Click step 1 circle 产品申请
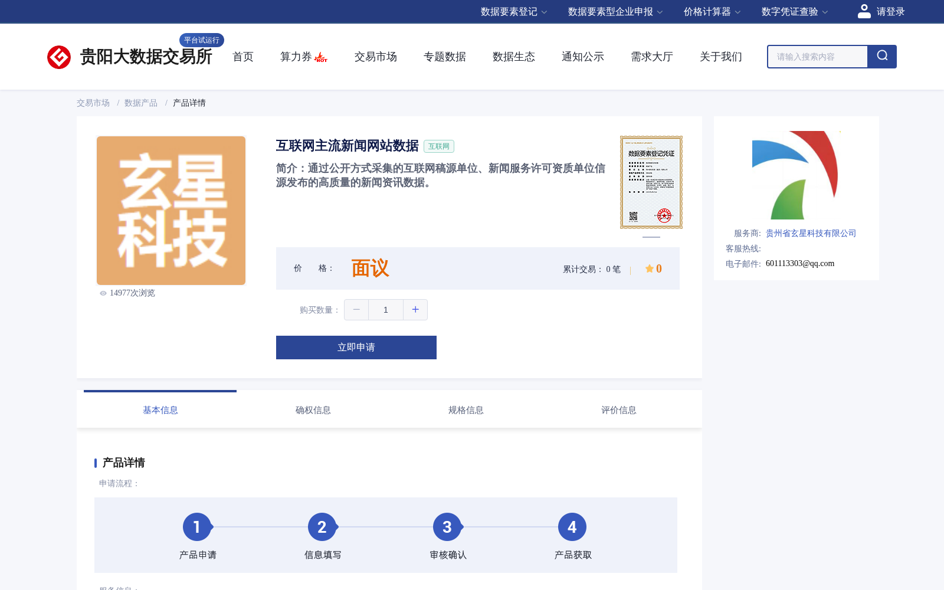944x590 pixels. [x=197, y=527]
